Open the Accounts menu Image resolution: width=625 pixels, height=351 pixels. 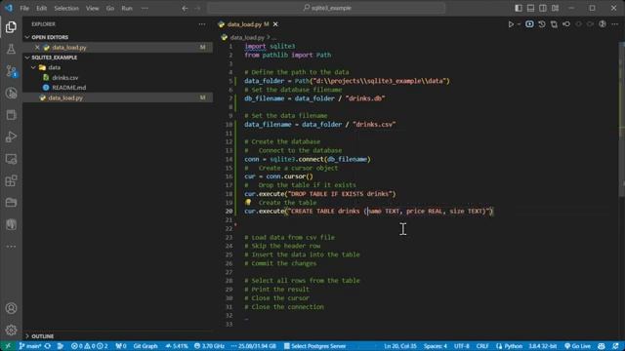(x=11, y=308)
